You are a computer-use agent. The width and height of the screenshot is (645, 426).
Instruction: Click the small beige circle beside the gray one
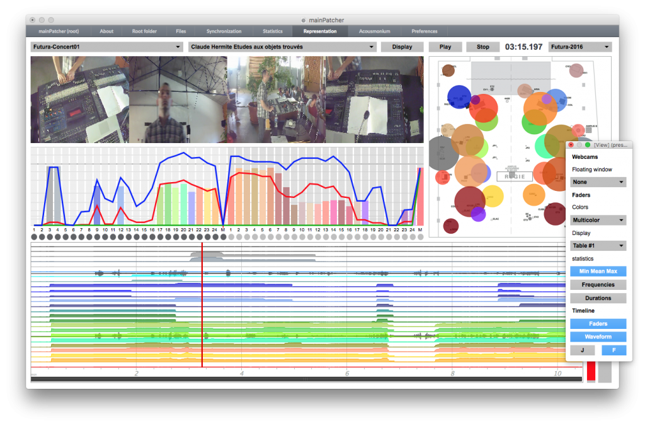click(447, 130)
